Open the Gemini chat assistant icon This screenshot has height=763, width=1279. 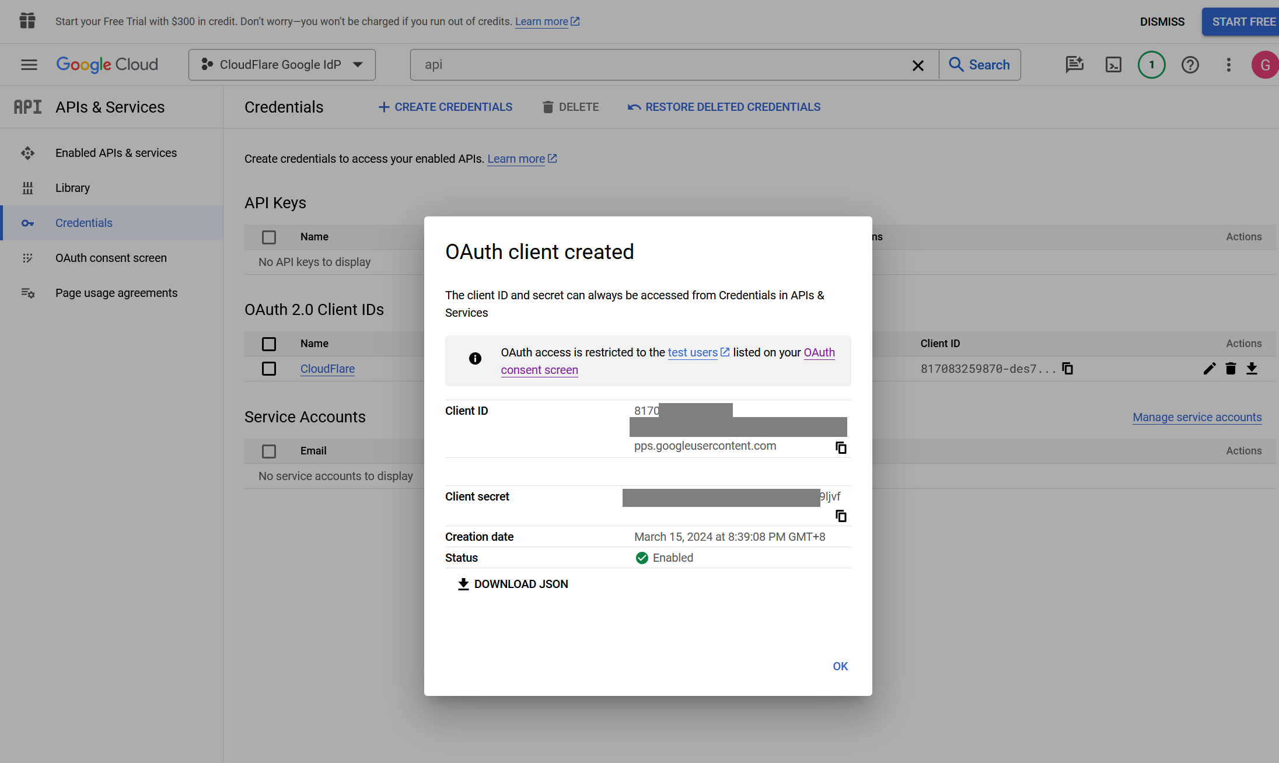click(1074, 65)
